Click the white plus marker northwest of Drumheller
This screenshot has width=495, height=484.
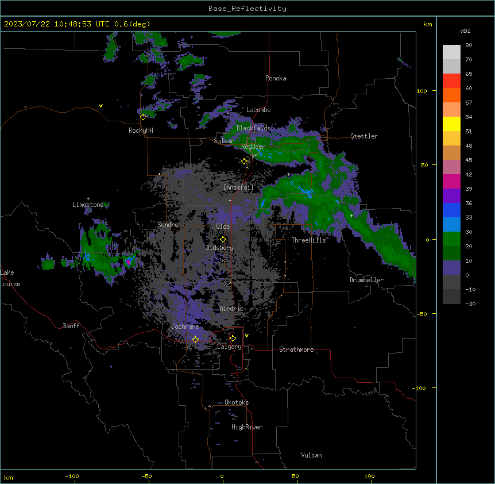pos(351,216)
